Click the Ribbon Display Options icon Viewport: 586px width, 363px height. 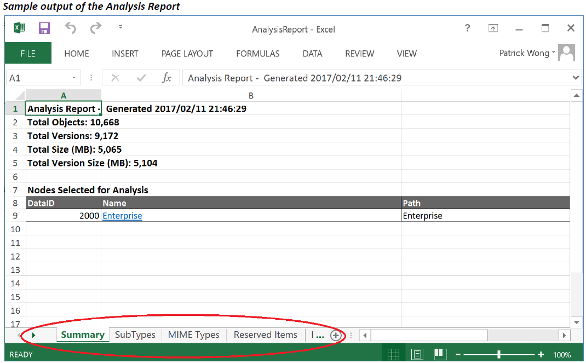point(493,28)
